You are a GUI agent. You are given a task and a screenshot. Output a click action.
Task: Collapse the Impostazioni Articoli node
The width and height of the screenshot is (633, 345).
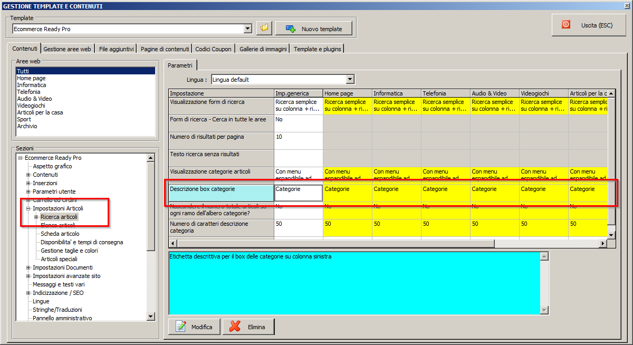28,208
